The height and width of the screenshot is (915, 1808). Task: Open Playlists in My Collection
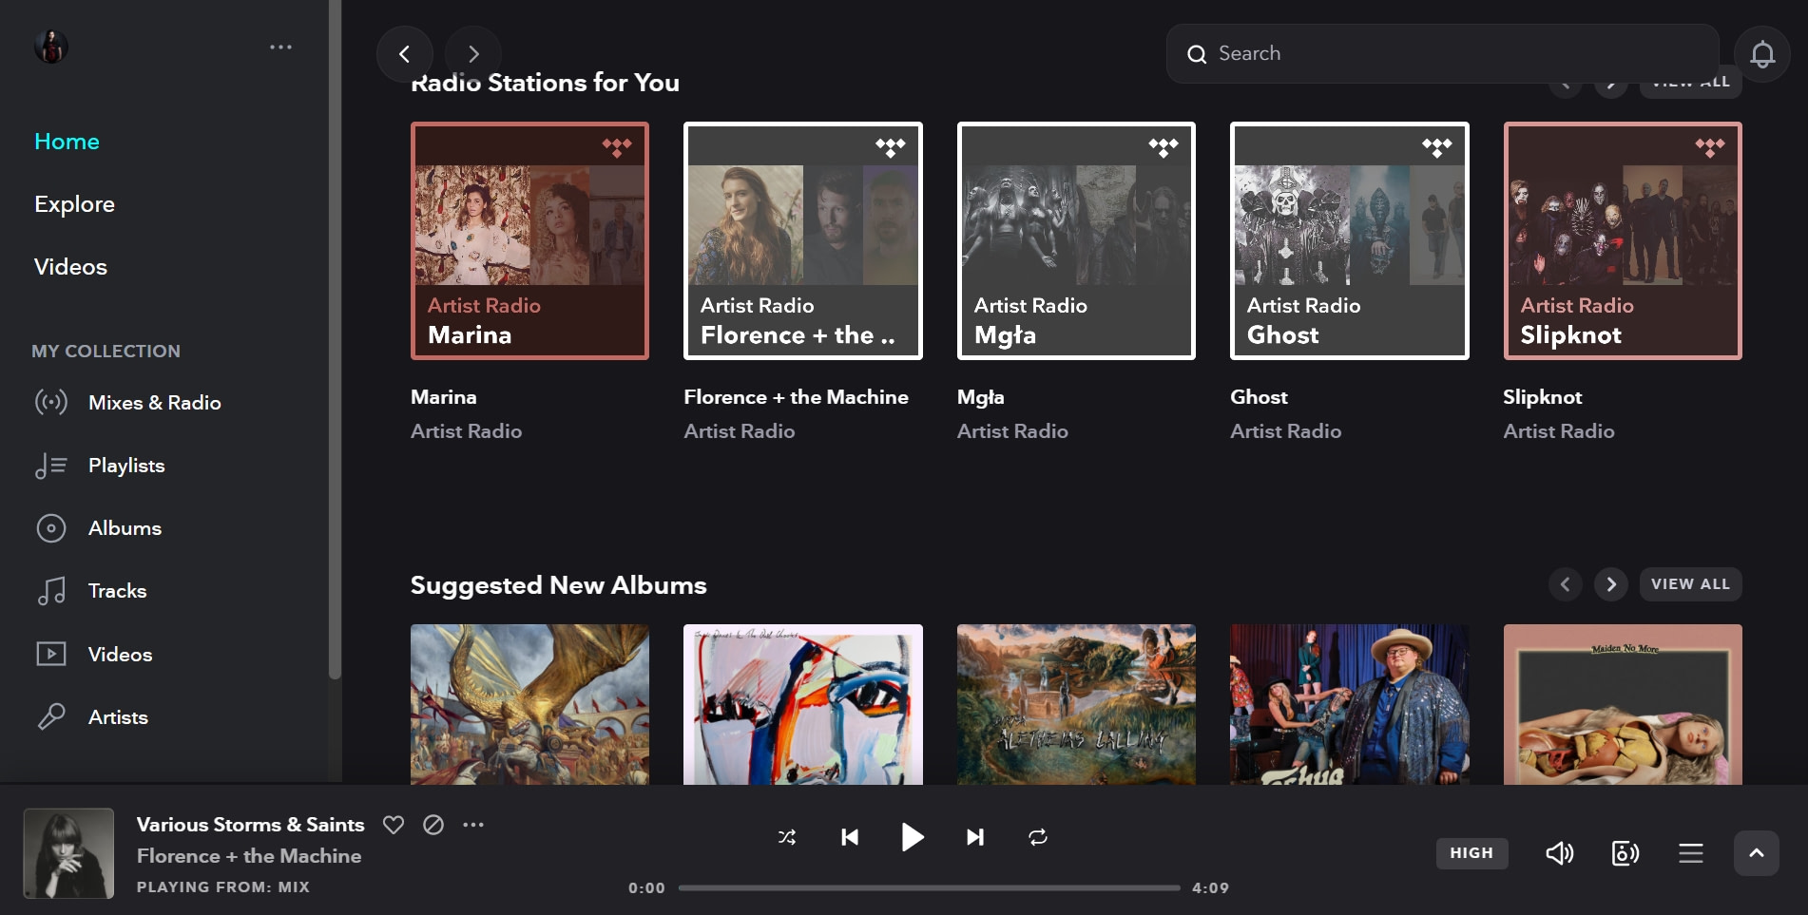click(x=126, y=466)
